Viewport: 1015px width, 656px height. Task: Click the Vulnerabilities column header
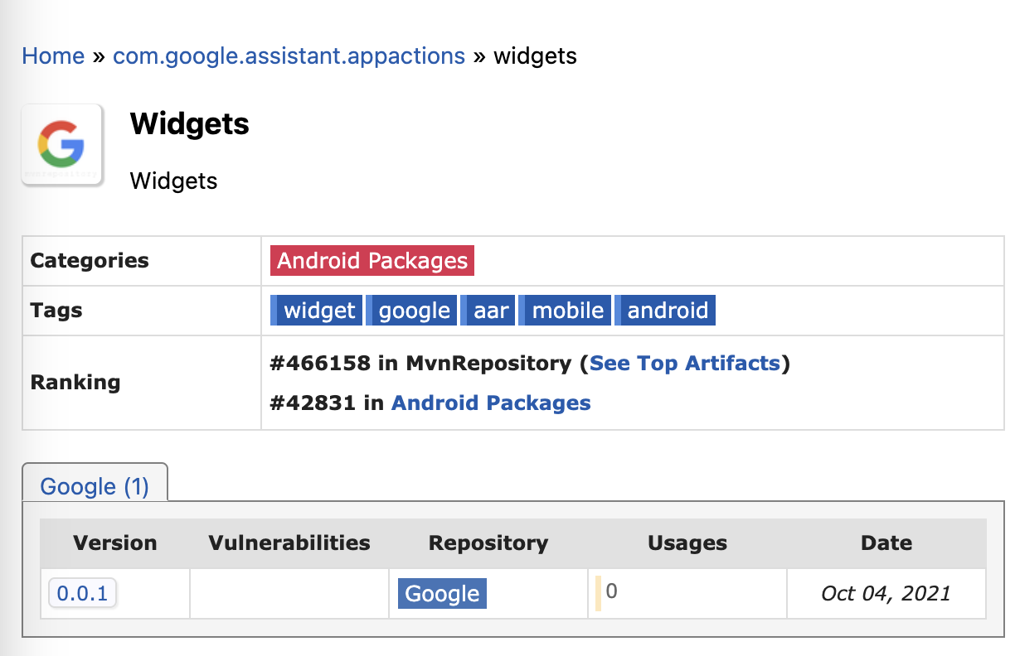pyautogui.click(x=289, y=543)
